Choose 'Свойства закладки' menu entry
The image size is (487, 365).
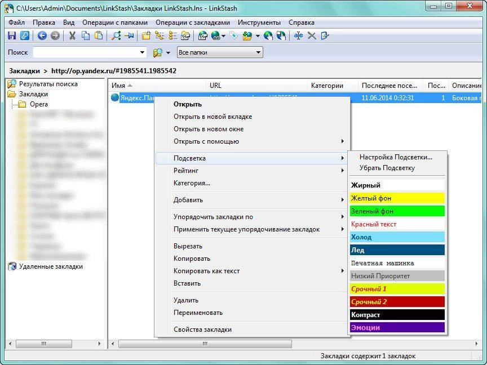[x=251, y=330]
